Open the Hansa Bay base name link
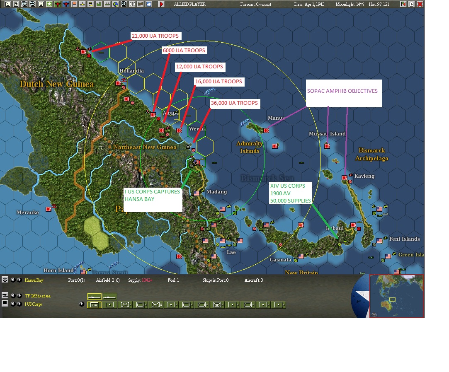Screen dimensions: 449x372 pos(34,280)
